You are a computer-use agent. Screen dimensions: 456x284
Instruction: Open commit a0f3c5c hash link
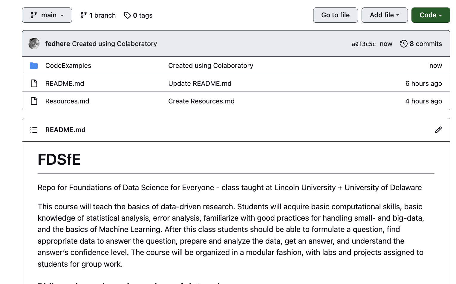click(363, 44)
